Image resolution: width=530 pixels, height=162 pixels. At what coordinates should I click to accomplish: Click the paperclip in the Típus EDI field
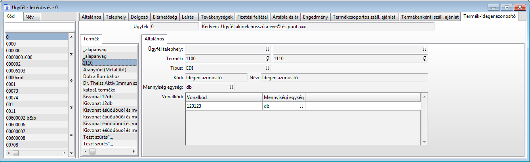(x=267, y=68)
